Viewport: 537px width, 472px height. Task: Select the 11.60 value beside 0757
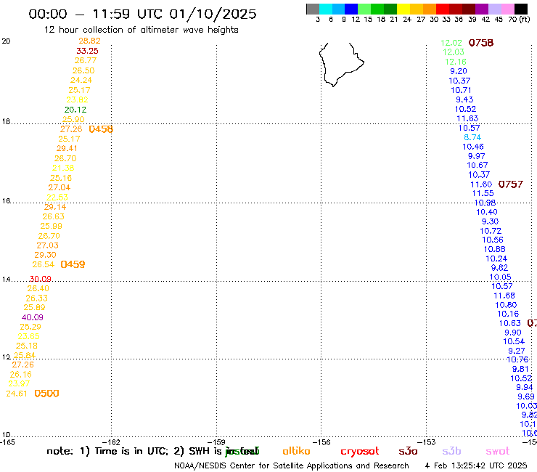pyautogui.click(x=481, y=184)
